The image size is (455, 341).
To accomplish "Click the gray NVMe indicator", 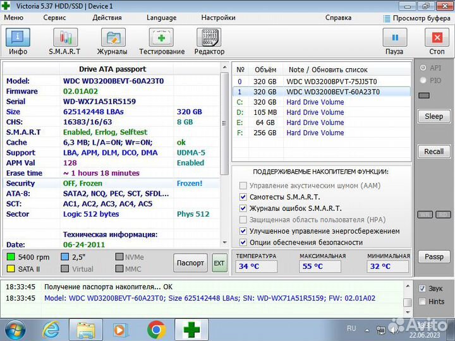I will click(x=119, y=256).
